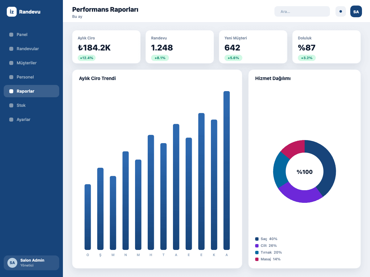Image resolution: width=370 pixels, height=277 pixels.
Task: Open the Panel menu item
Action: click(31, 34)
